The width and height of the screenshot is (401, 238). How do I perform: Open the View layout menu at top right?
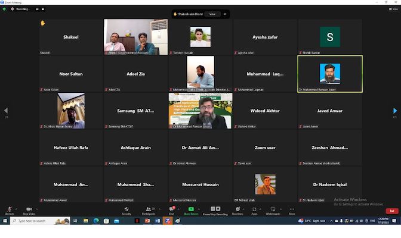[x=393, y=9]
